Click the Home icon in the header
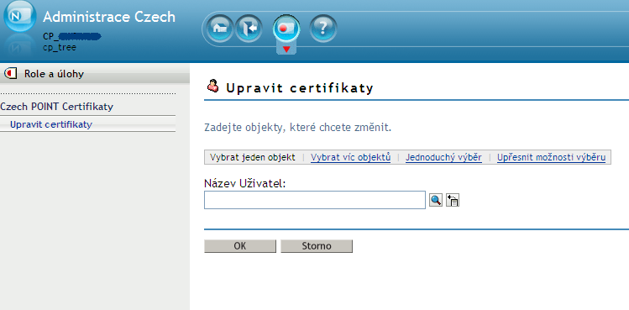Viewport: 629px width, 310px height. tap(219, 29)
